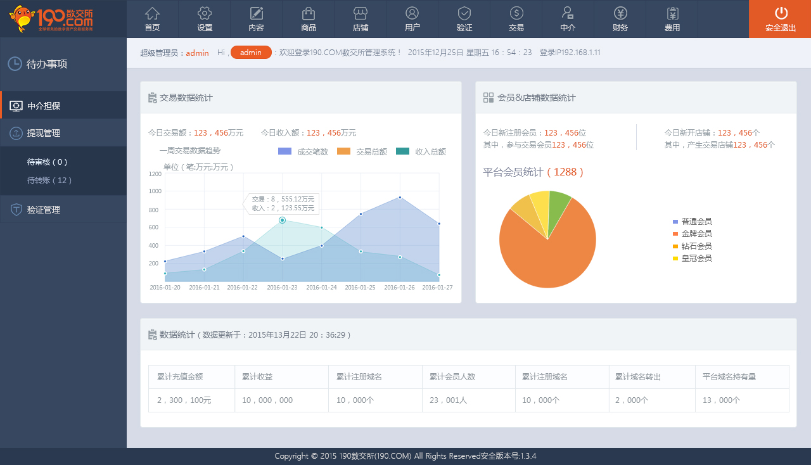Open the 内容 edit icon
This screenshot has width=811, height=465.
pyautogui.click(x=256, y=13)
